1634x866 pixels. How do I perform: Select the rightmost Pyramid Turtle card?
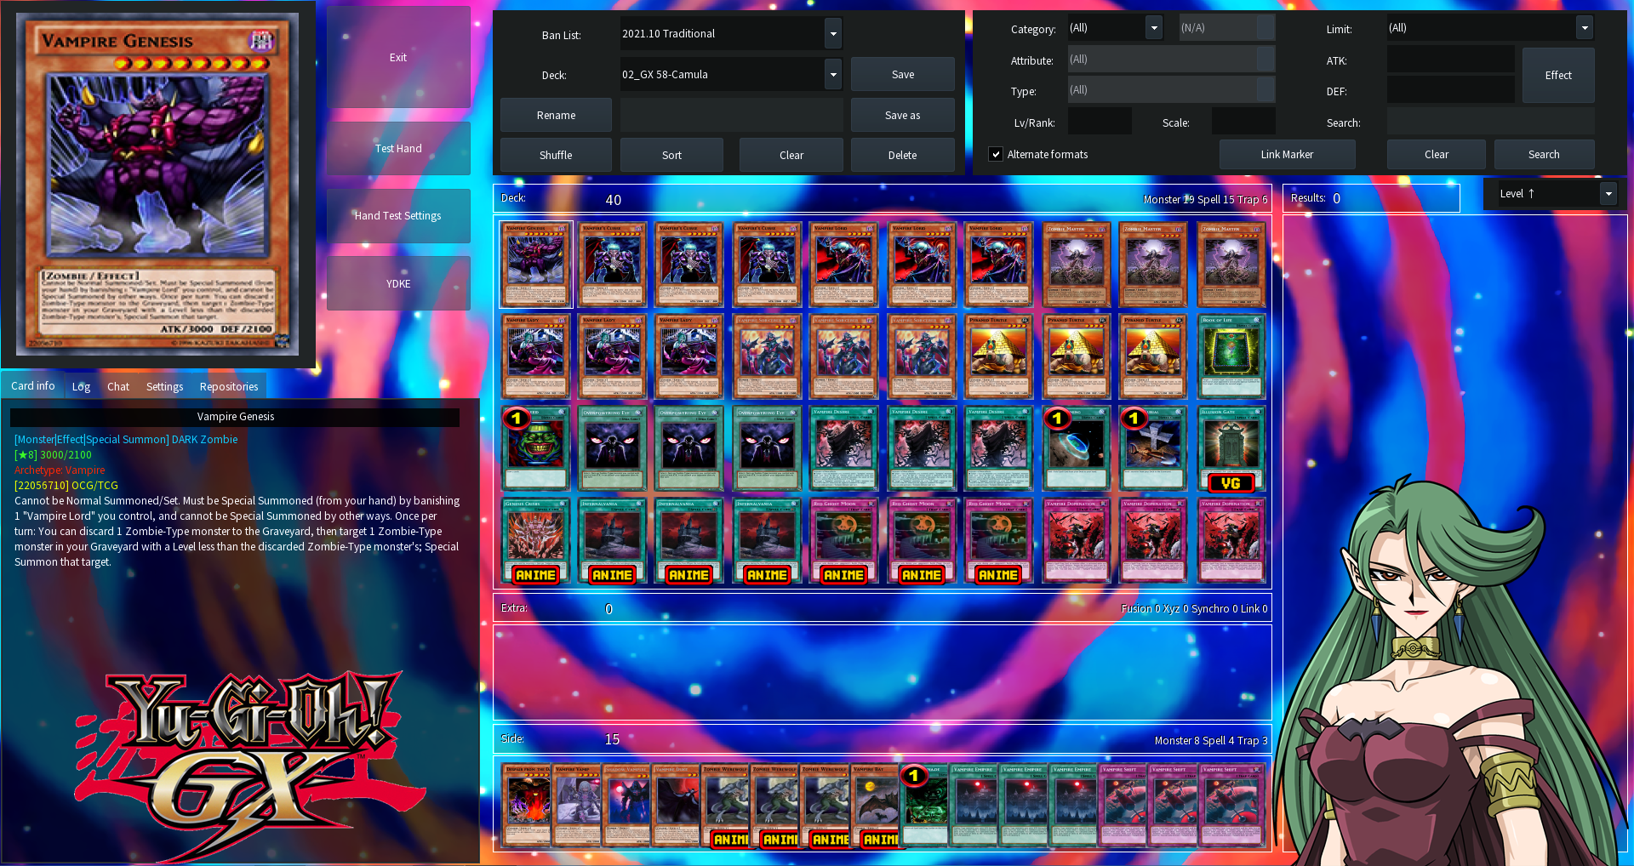[x=1153, y=356]
